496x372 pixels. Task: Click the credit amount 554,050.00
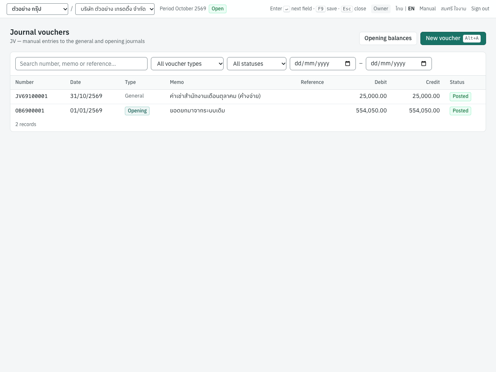click(x=424, y=111)
